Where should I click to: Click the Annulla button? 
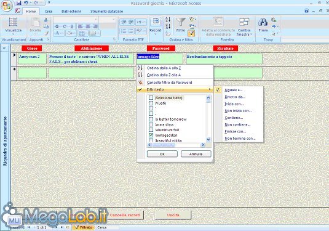[x=196, y=154]
